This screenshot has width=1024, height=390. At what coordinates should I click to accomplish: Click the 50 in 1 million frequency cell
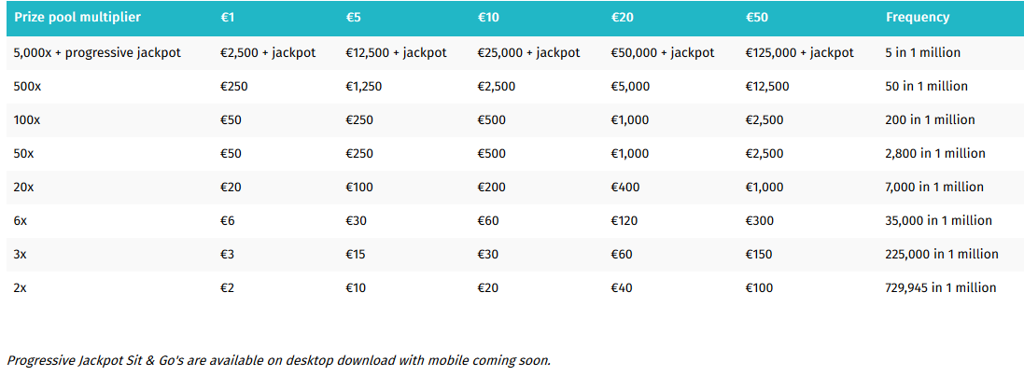pos(927,86)
